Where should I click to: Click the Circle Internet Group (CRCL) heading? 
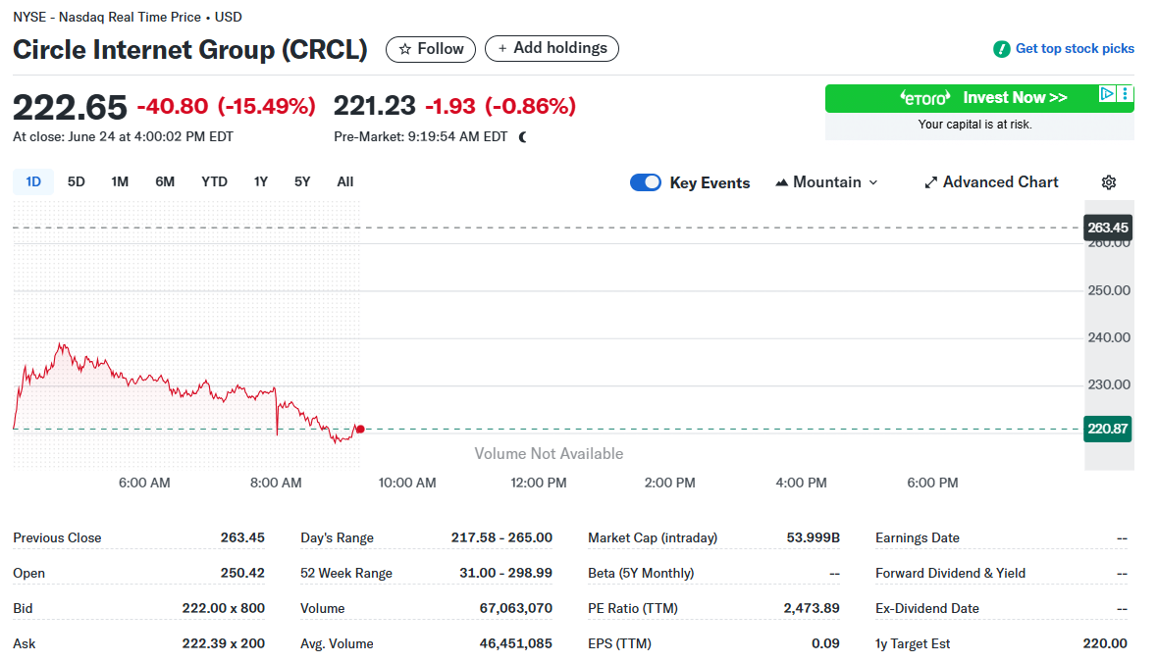pos(190,49)
